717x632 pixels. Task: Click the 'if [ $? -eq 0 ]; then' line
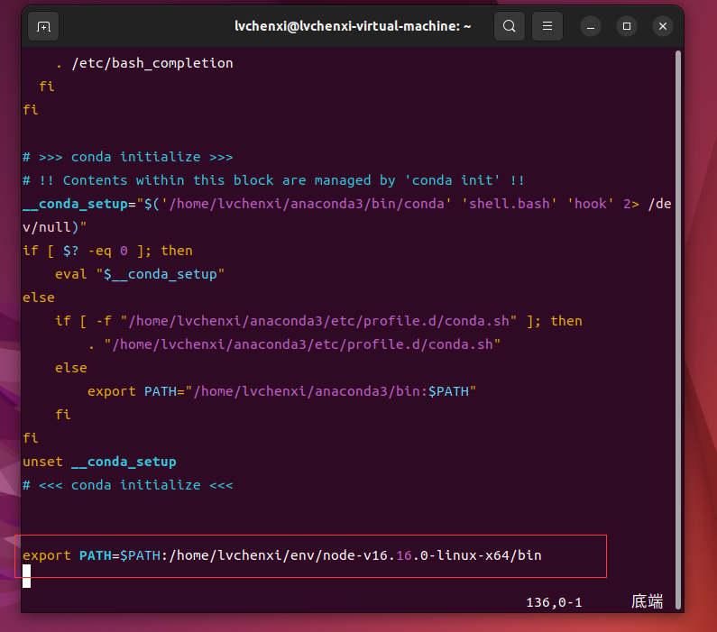click(107, 251)
